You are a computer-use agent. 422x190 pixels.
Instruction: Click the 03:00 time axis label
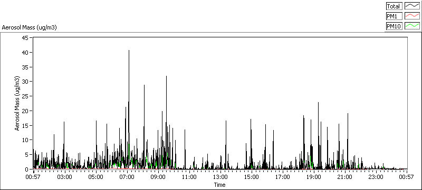point(64,177)
